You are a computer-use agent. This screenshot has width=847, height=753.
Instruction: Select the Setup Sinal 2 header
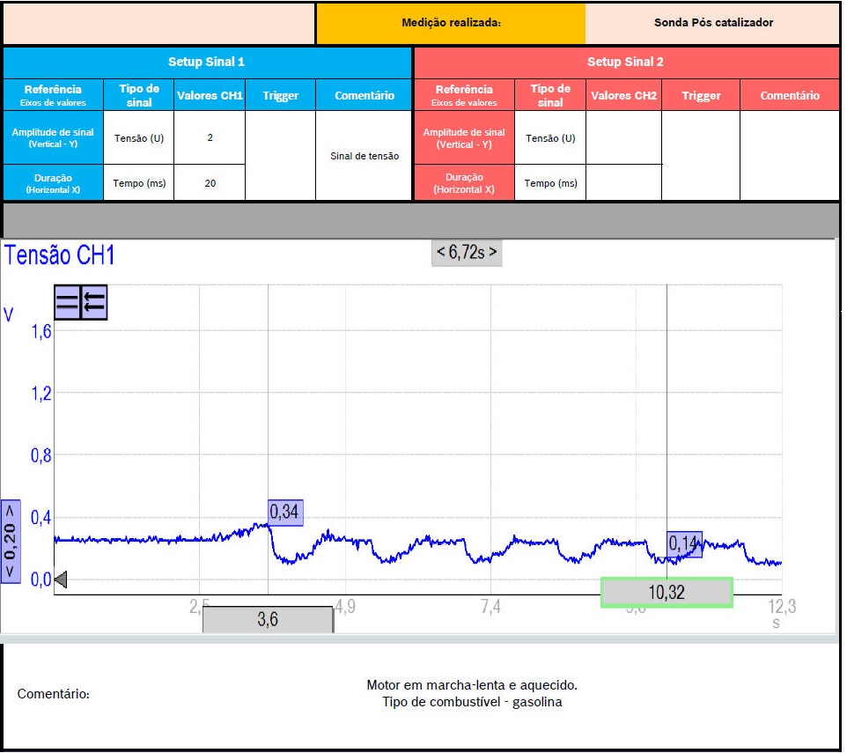pos(625,63)
